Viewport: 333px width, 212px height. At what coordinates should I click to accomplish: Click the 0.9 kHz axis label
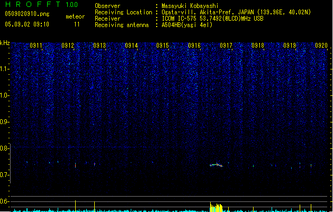5,122
